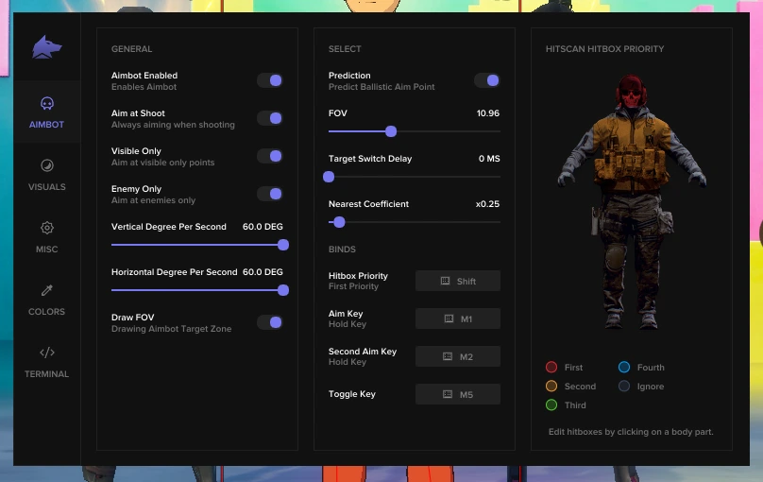Click the wolf logo icon
The width and height of the screenshot is (763, 482).
(x=46, y=47)
